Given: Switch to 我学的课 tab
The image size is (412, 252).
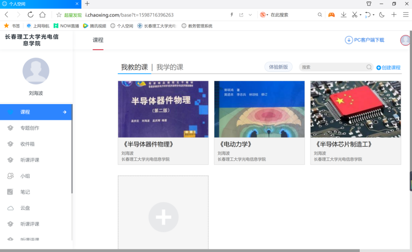Looking at the screenshot, I should point(170,67).
